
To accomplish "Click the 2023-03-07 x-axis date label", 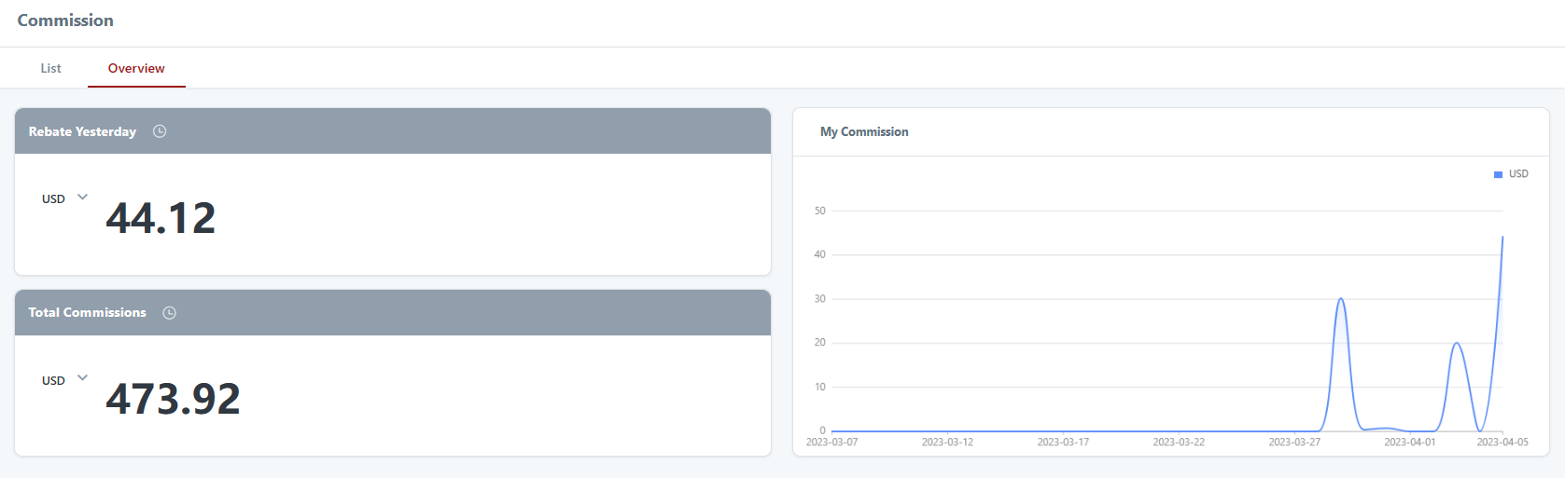I will click(x=831, y=442).
